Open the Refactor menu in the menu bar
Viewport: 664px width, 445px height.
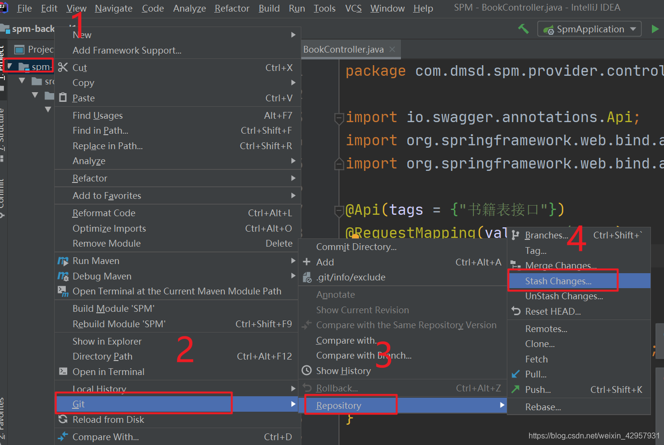232,8
